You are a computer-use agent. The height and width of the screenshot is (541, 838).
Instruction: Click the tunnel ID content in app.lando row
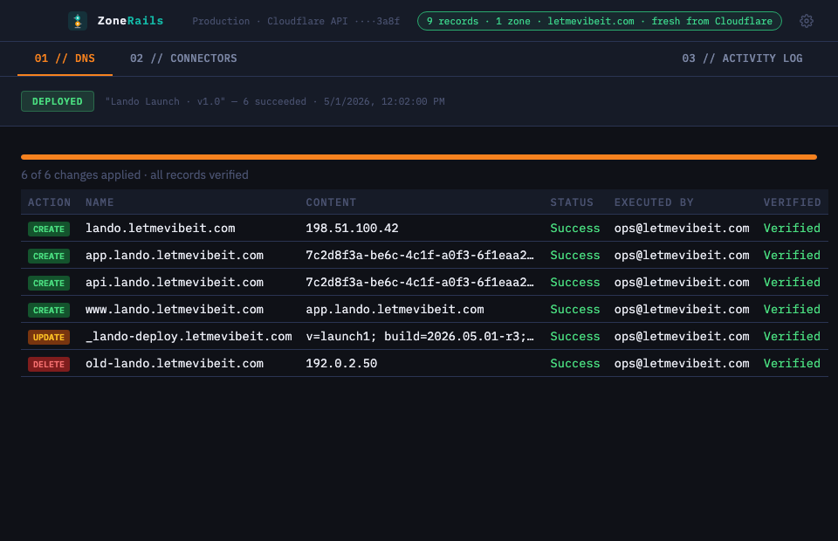pos(420,256)
